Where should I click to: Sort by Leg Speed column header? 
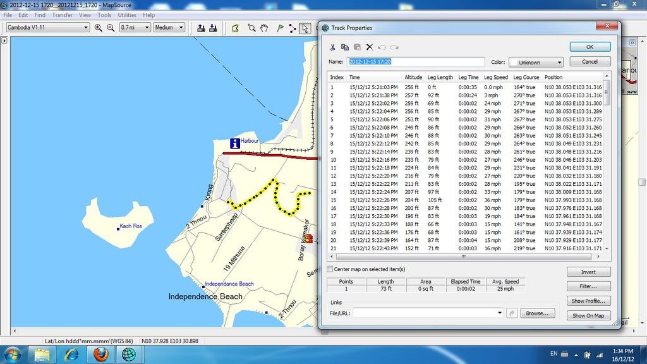click(x=496, y=77)
